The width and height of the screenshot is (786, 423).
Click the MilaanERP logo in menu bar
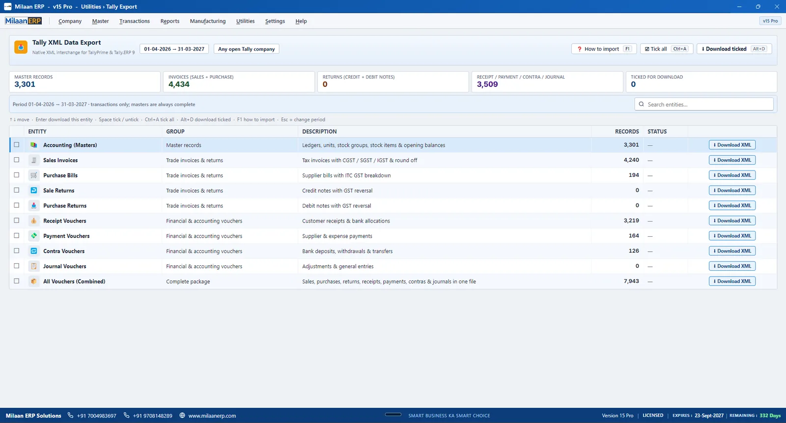(24, 21)
